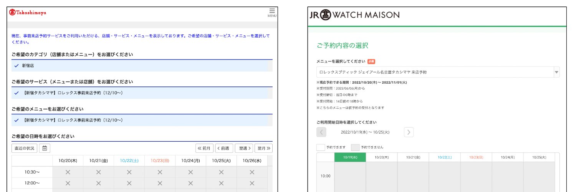The image size is (576, 192).
Task: Click the Takashimaya logo
Action: coord(28,13)
